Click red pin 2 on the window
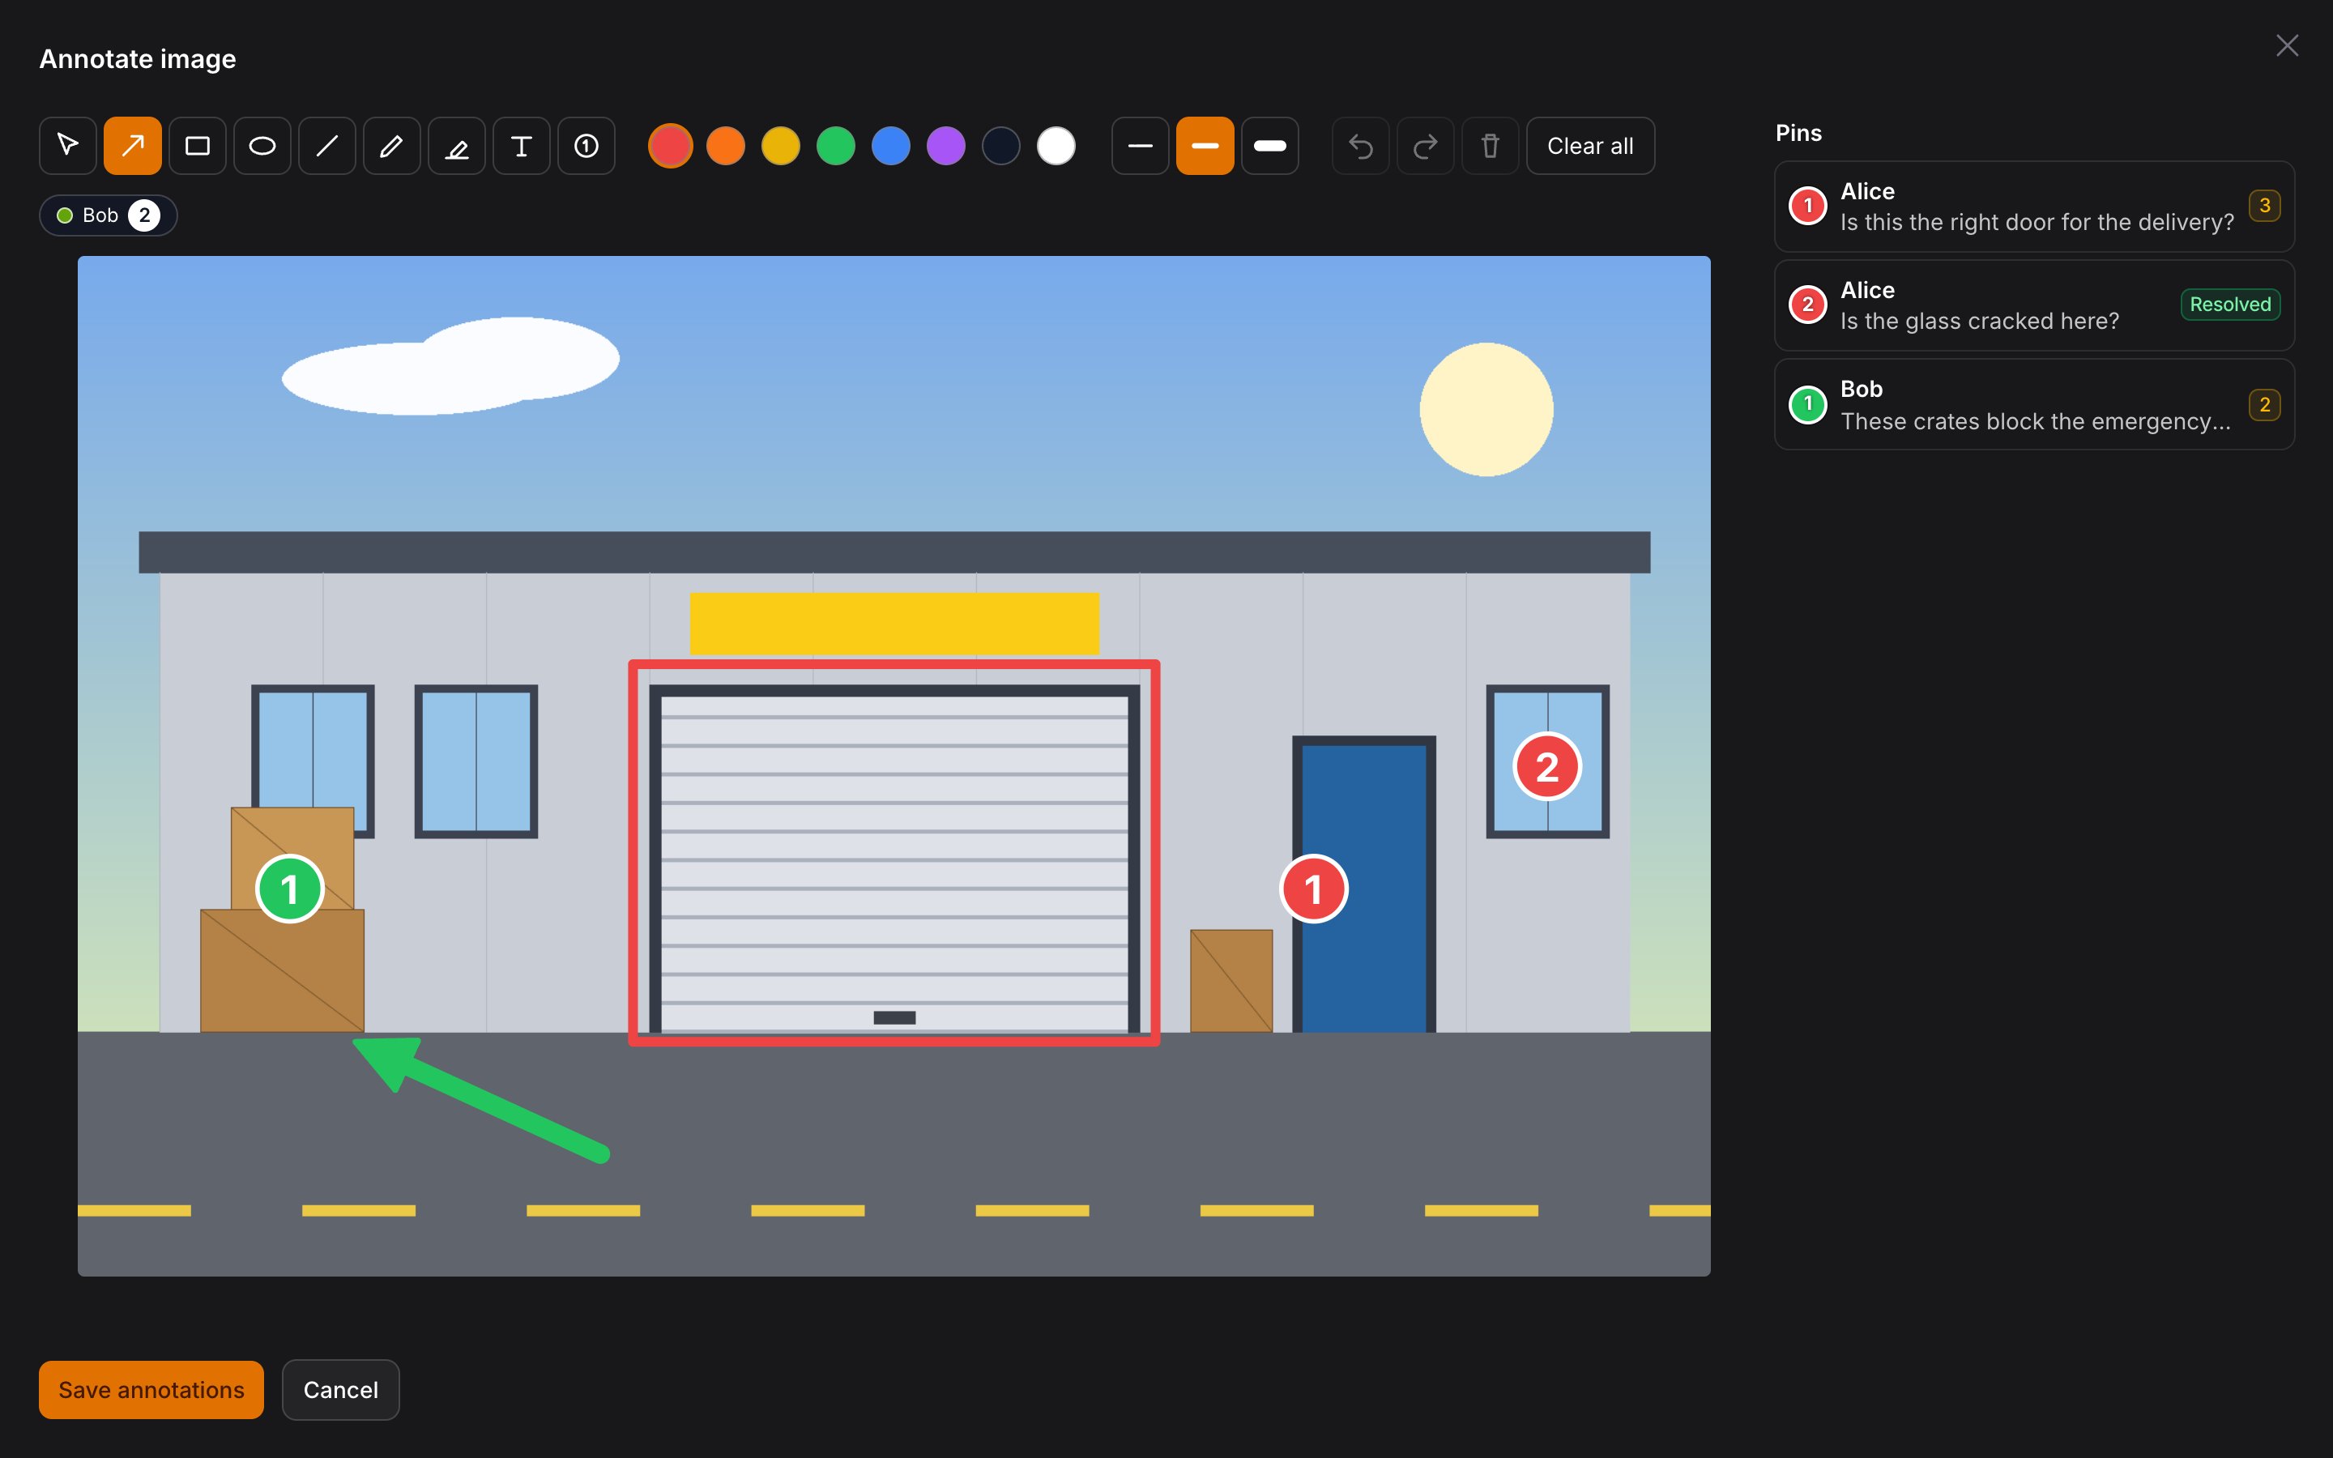This screenshot has width=2333, height=1458. [1546, 768]
